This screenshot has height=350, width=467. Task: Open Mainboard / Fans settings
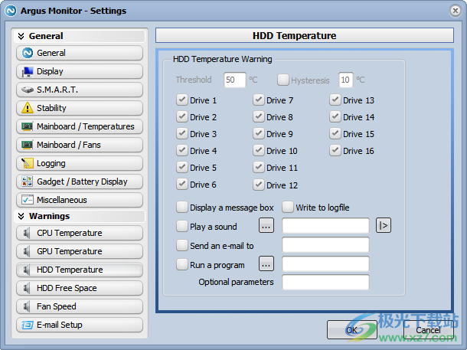[79, 145]
